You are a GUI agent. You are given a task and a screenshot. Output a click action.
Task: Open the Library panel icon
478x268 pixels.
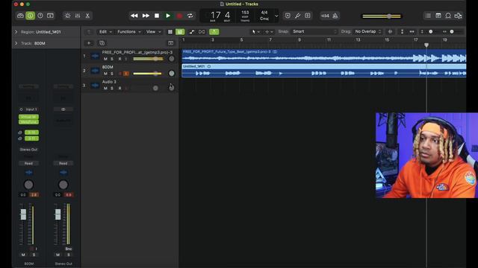pyautogui.click(x=20, y=16)
